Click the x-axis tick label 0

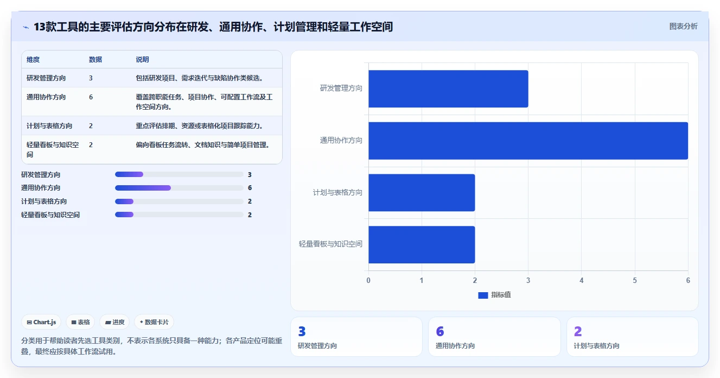(368, 280)
